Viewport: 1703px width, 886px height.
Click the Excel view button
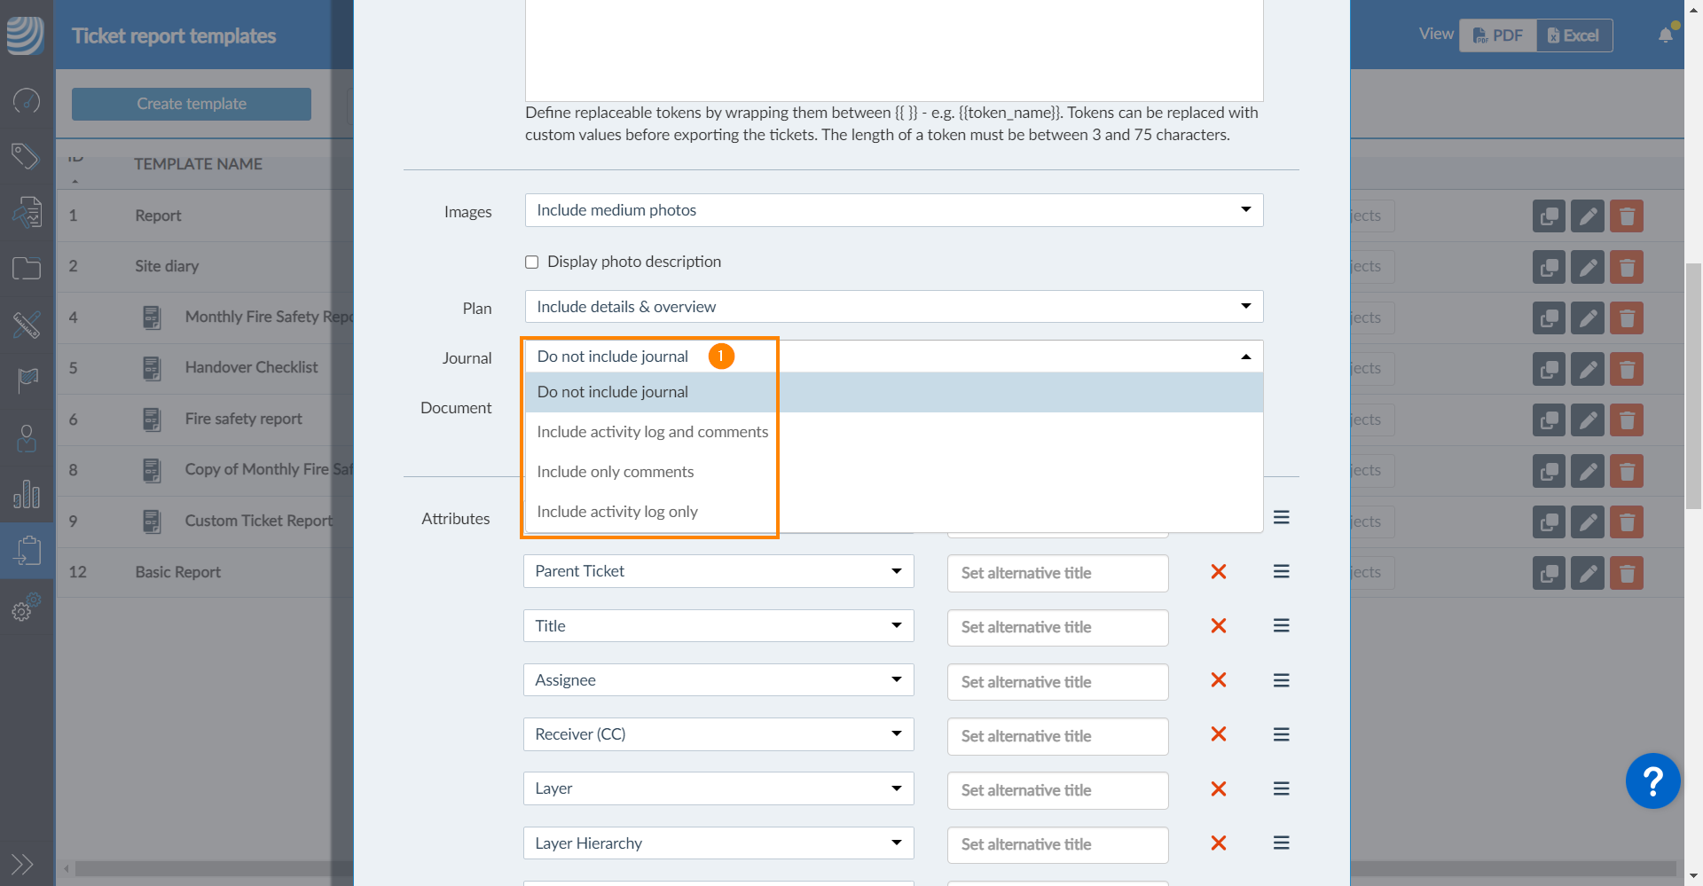pos(1574,35)
